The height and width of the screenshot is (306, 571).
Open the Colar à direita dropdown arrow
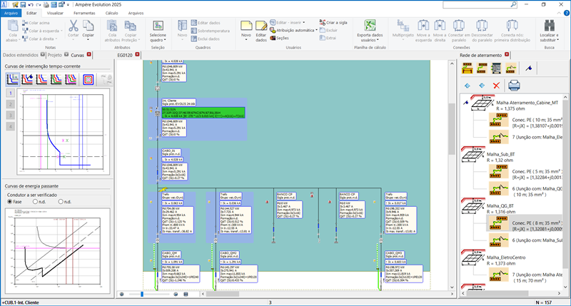[56, 39]
